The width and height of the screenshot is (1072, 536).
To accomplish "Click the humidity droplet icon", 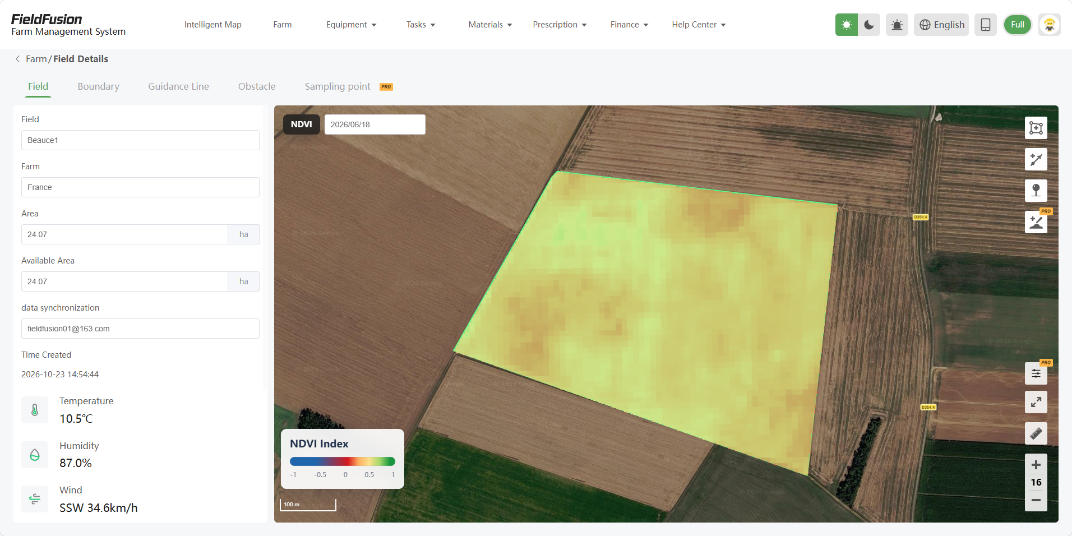I will click(35, 455).
